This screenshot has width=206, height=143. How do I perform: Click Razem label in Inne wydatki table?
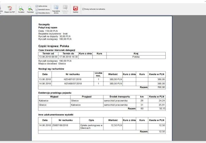[x=144, y=132]
